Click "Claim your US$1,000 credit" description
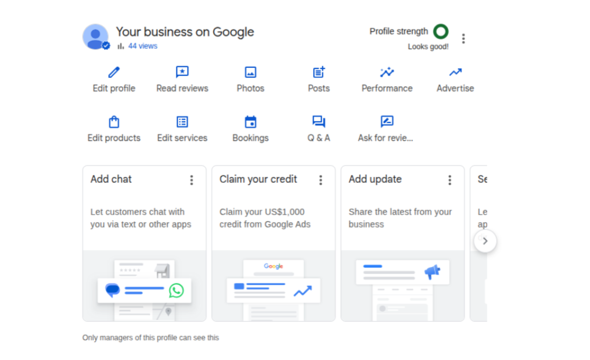The width and height of the screenshot is (590, 360). [x=265, y=218]
